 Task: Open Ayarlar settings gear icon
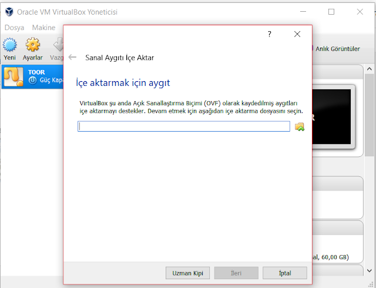(33, 45)
